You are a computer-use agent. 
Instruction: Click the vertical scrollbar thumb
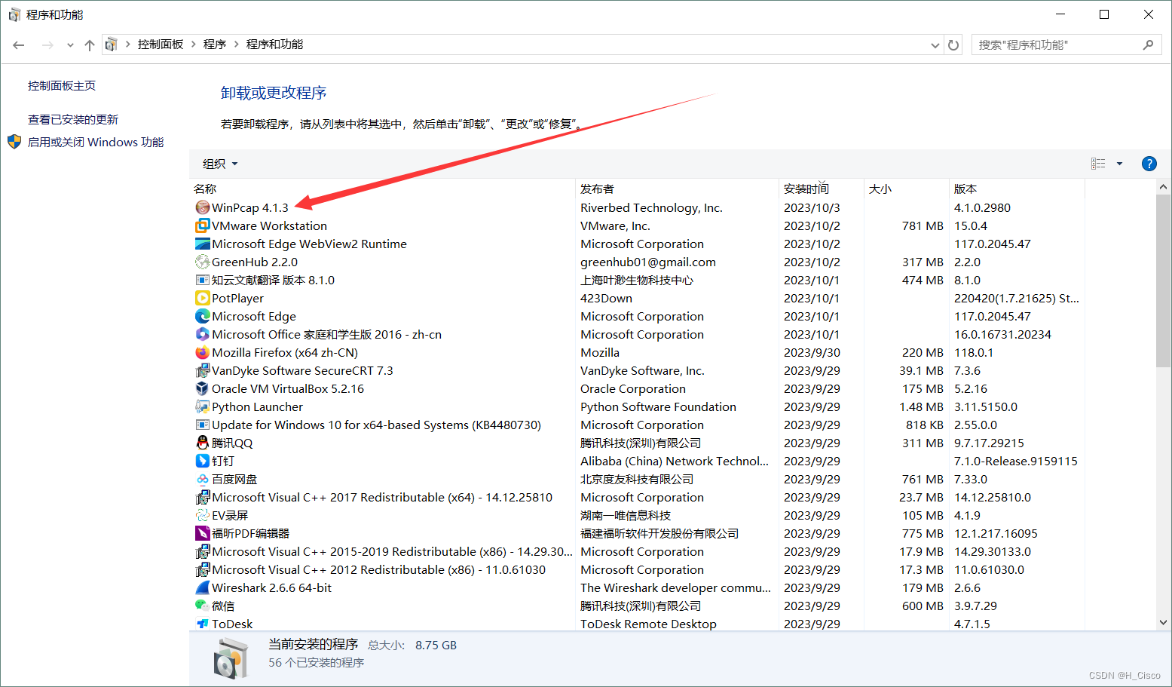(1164, 281)
